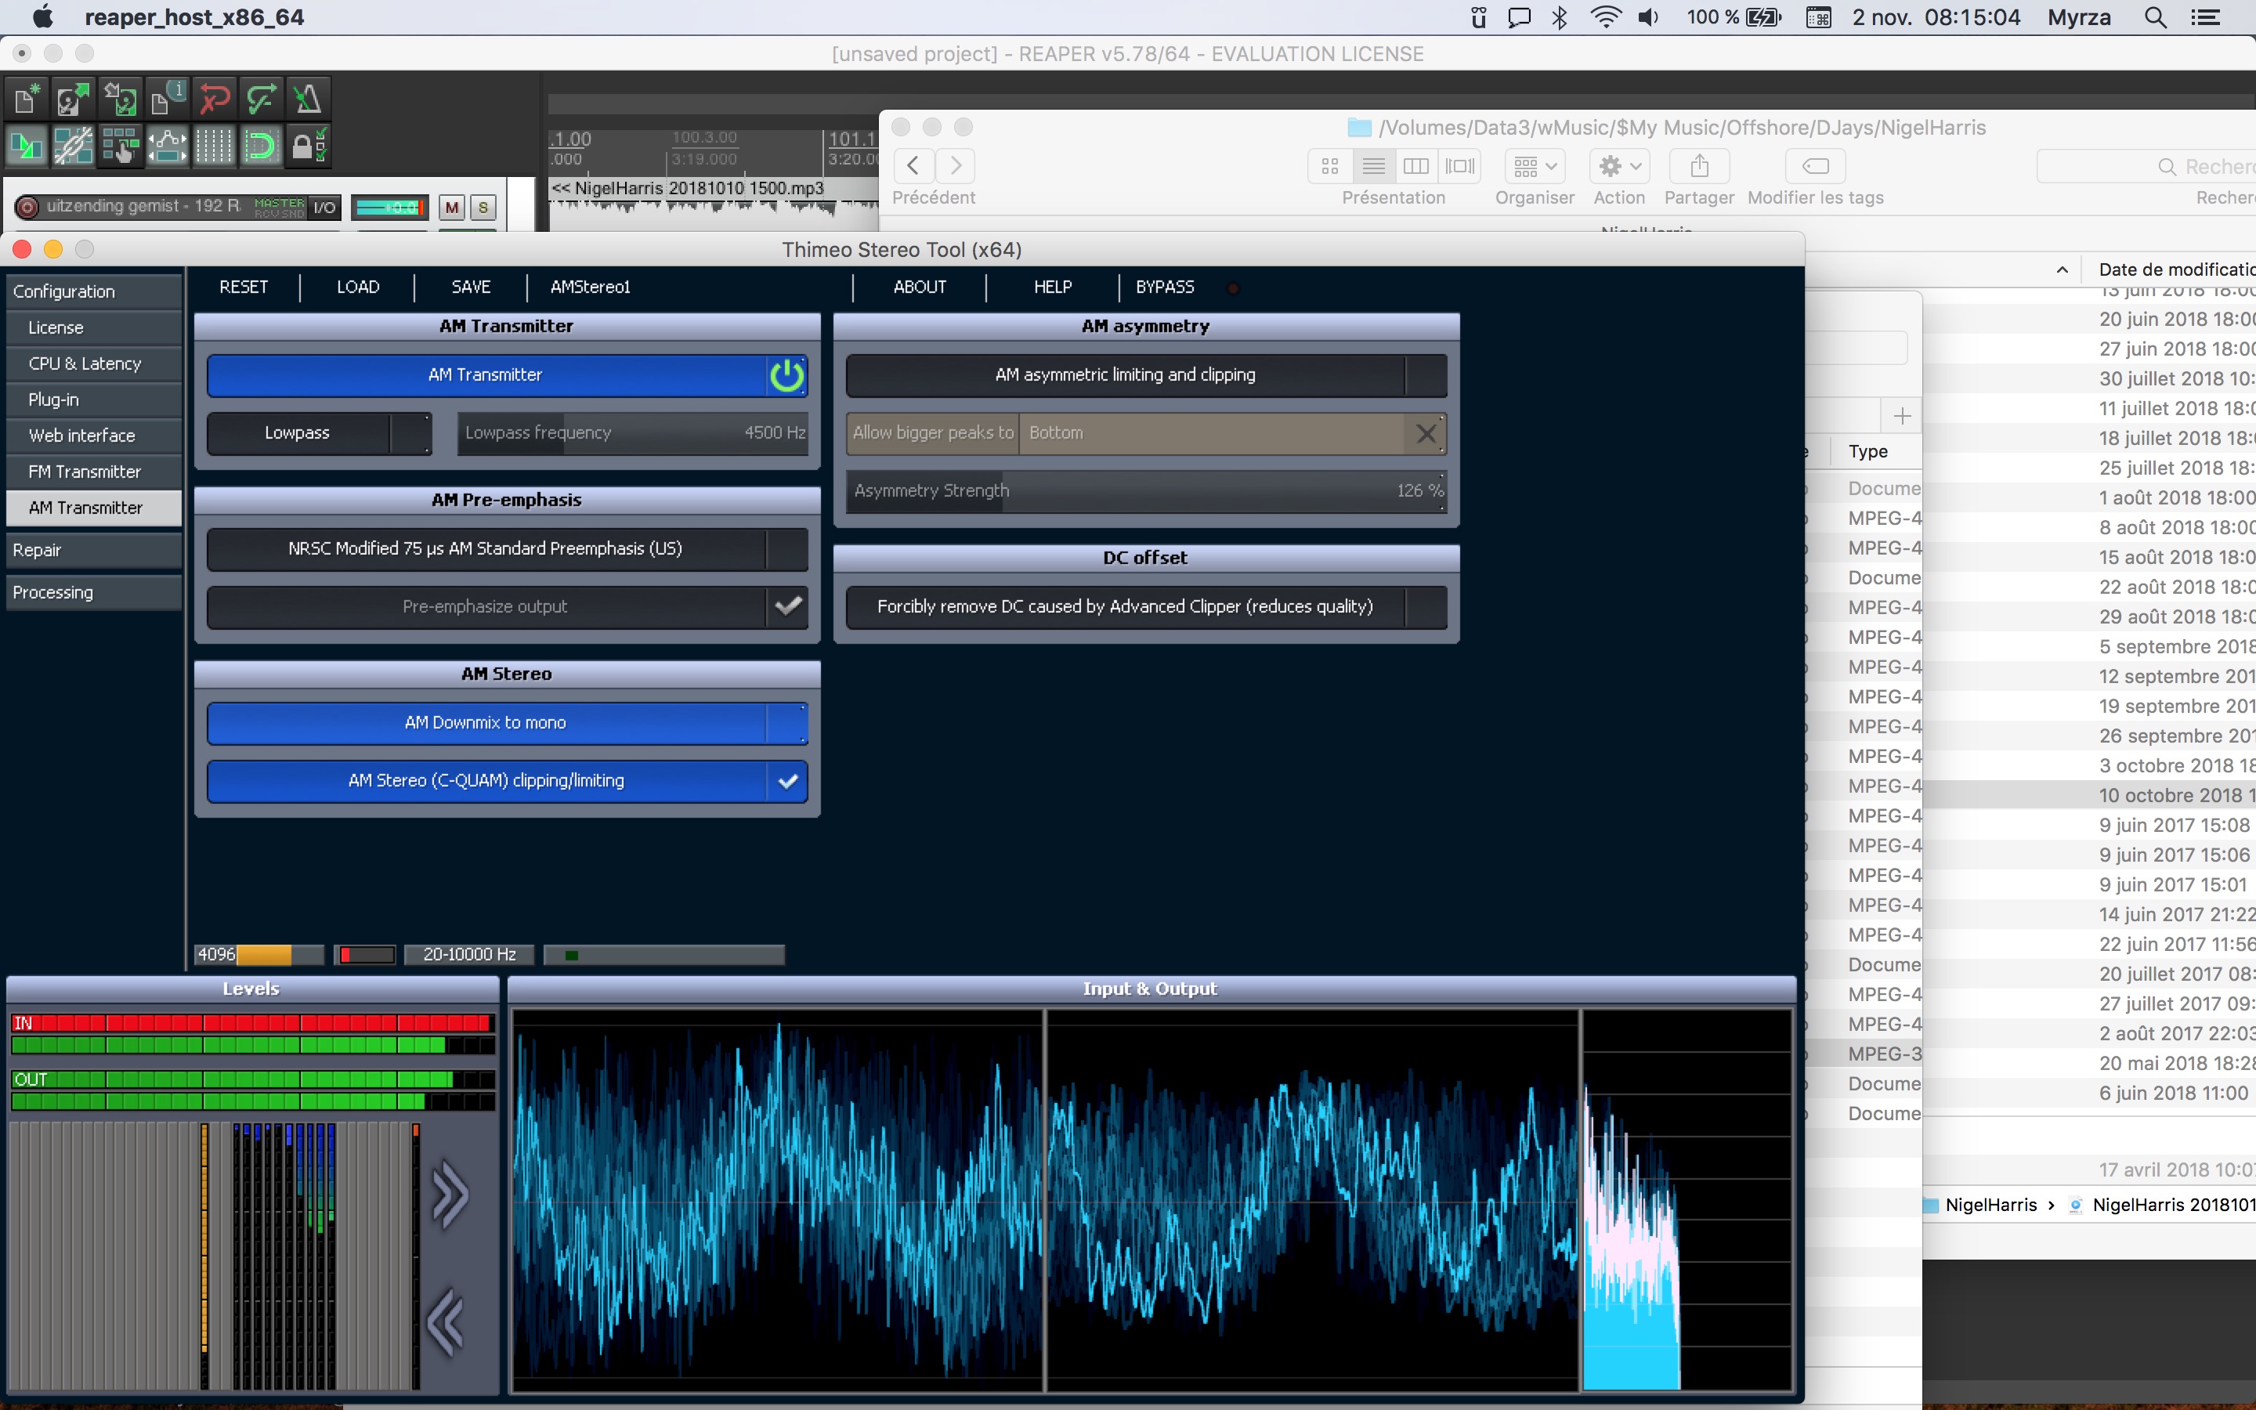Toggle item grouping chain icon in REAPER
Screen dimensions: 2256x1410
(74, 146)
